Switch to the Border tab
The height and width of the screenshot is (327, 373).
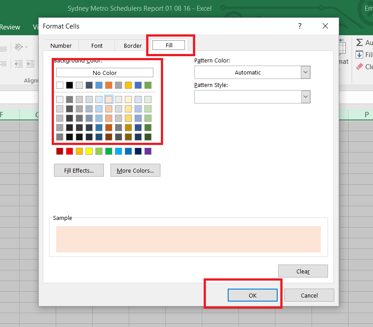click(x=132, y=46)
